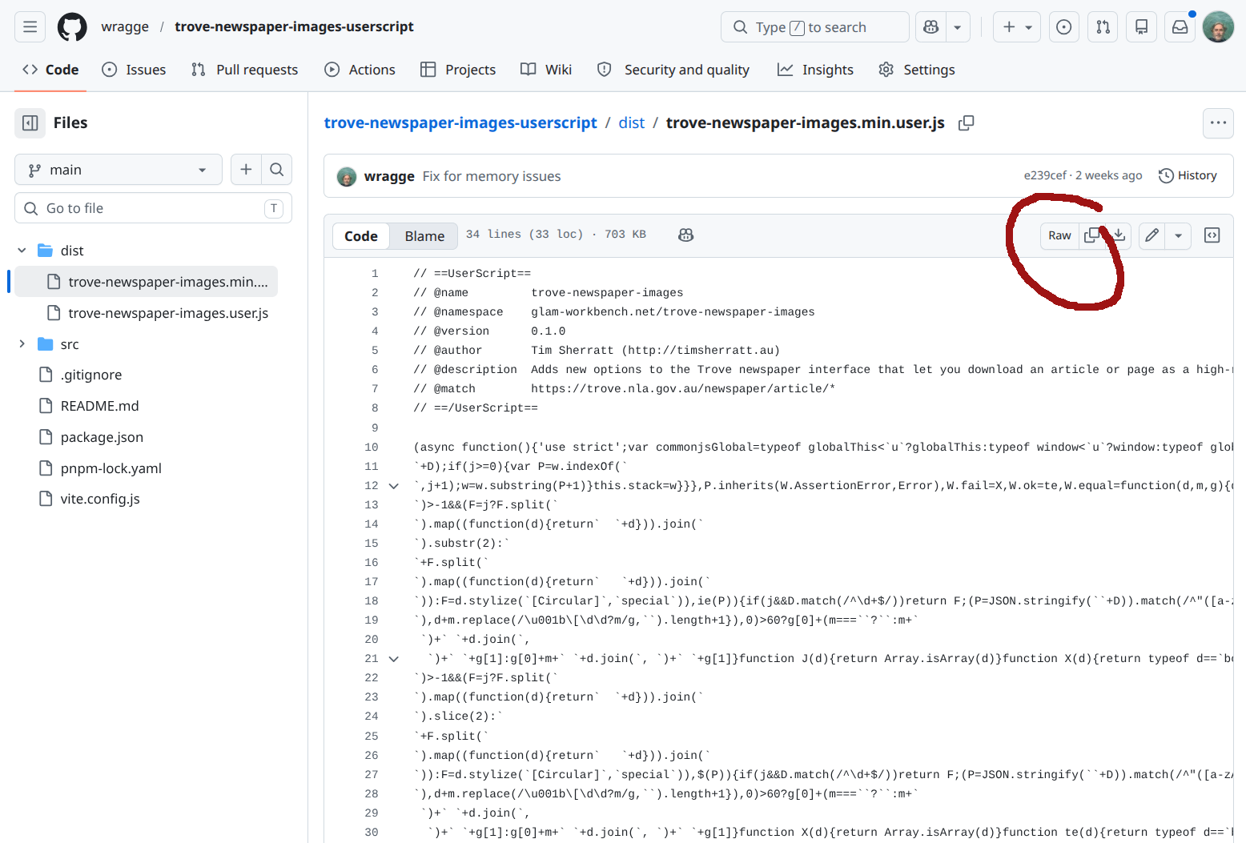1246x843 pixels.
Task: View the file History
Action: (x=1188, y=175)
